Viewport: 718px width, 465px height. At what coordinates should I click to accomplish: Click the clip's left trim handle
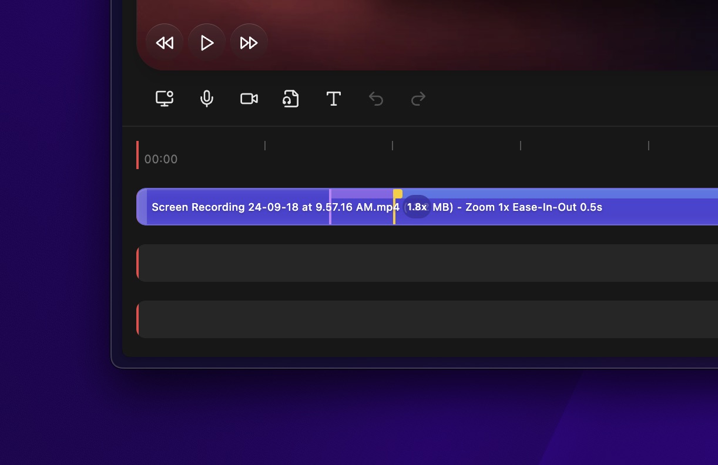pos(142,207)
